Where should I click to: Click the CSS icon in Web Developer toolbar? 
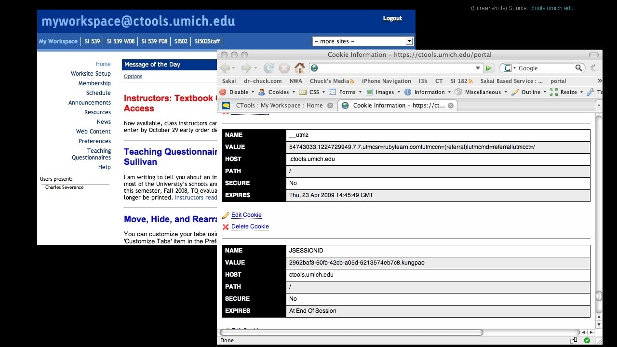303,92
